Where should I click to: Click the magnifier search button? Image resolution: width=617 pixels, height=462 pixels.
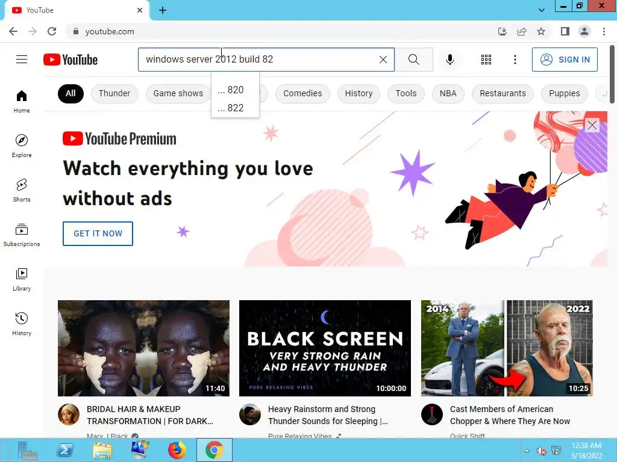pos(413,60)
